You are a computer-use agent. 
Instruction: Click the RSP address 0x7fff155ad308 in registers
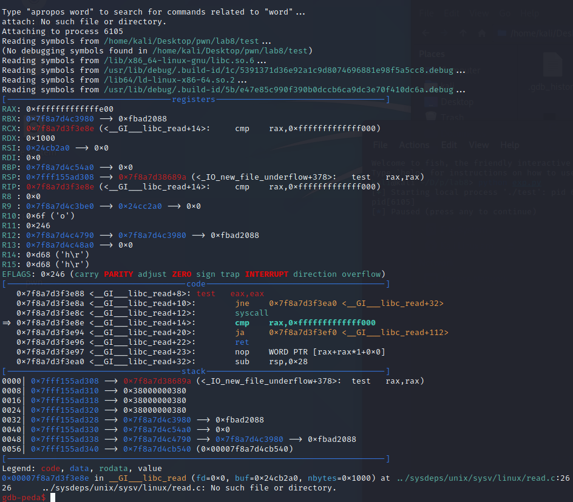pyautogui.click(x=60, y=177)
